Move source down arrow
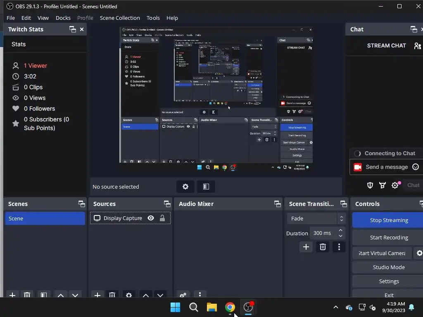423x317 pixels. click(160, 295)
